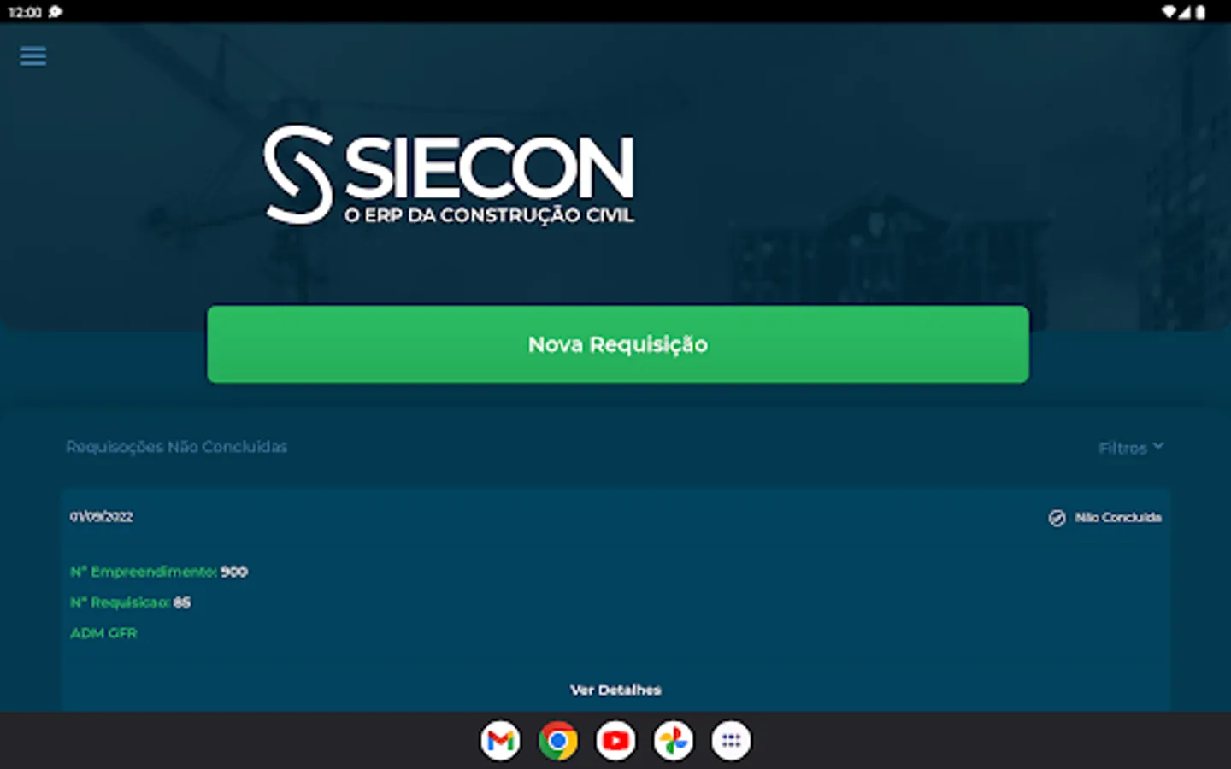Click the 12:00 status bar clock

point(25,12)
